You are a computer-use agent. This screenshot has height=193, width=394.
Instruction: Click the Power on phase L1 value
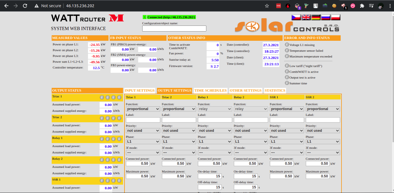click(x=94, y=45)
